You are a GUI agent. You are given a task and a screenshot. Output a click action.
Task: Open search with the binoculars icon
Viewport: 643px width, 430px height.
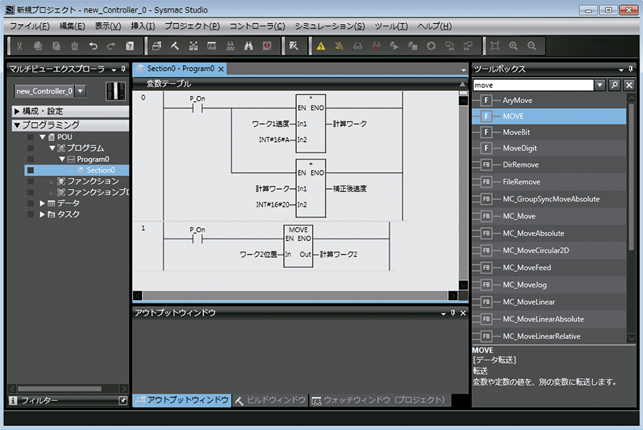[248, 46]
